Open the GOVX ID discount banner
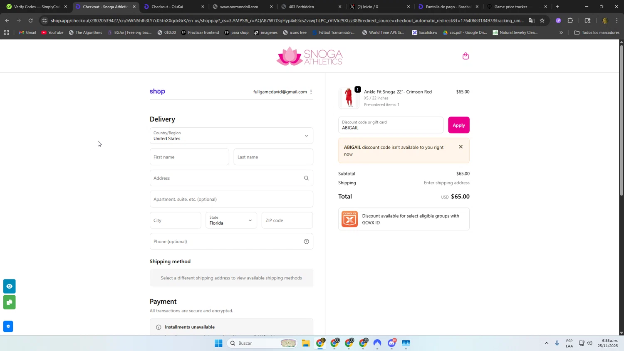 (404, 219)
